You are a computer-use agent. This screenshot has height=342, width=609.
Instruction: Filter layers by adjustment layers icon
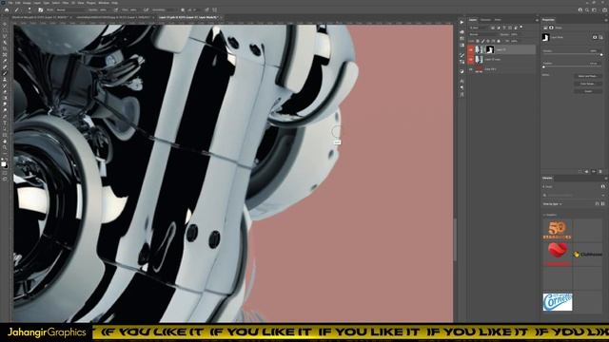[499, 28]
